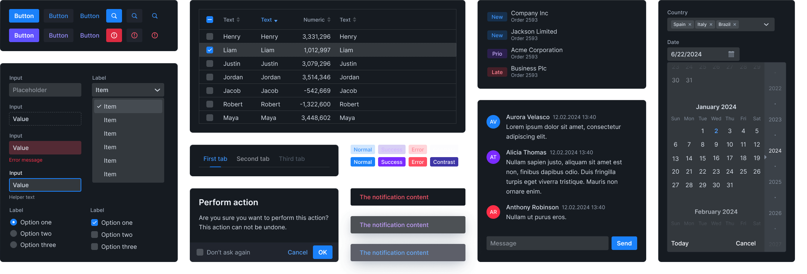Click the OK button in the dialog

point(322,252)
